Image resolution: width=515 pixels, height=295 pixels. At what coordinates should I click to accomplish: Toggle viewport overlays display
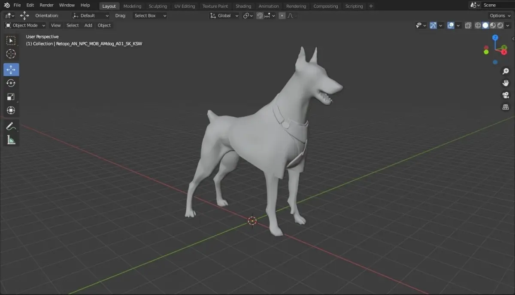(451, 25)
